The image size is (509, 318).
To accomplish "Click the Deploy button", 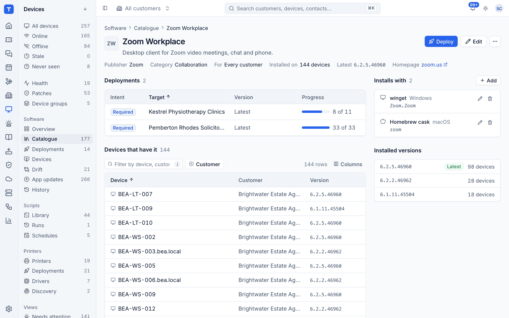I will [x=441, y=42].
